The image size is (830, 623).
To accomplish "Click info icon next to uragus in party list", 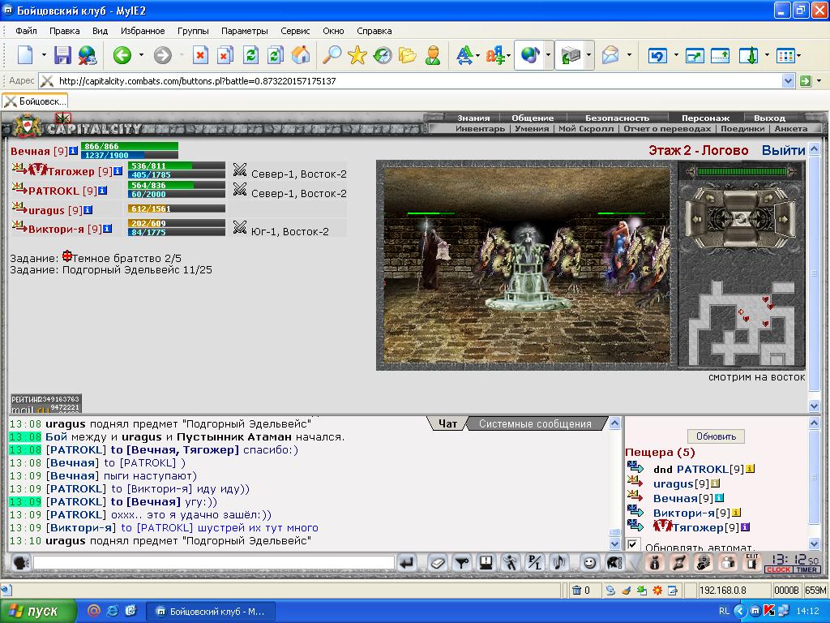I will (x=88, y=210).
